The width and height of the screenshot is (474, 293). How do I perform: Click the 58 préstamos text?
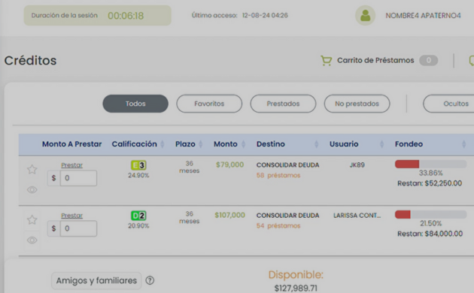[x=278, y=175]
